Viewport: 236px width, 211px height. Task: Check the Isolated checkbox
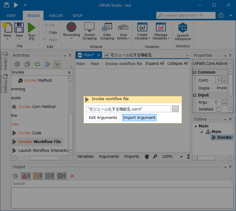pos(219,109)
